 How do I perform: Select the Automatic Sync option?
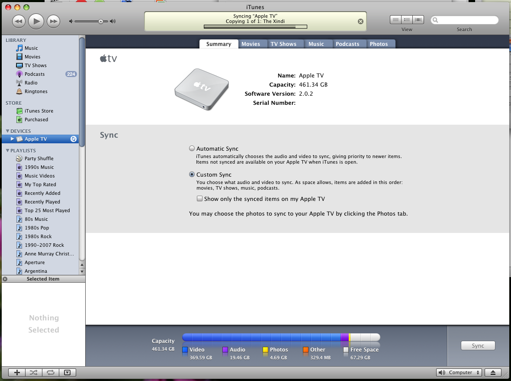coord(192,149)
